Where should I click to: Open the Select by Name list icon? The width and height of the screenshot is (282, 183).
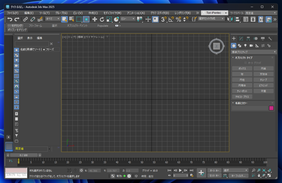72,19
